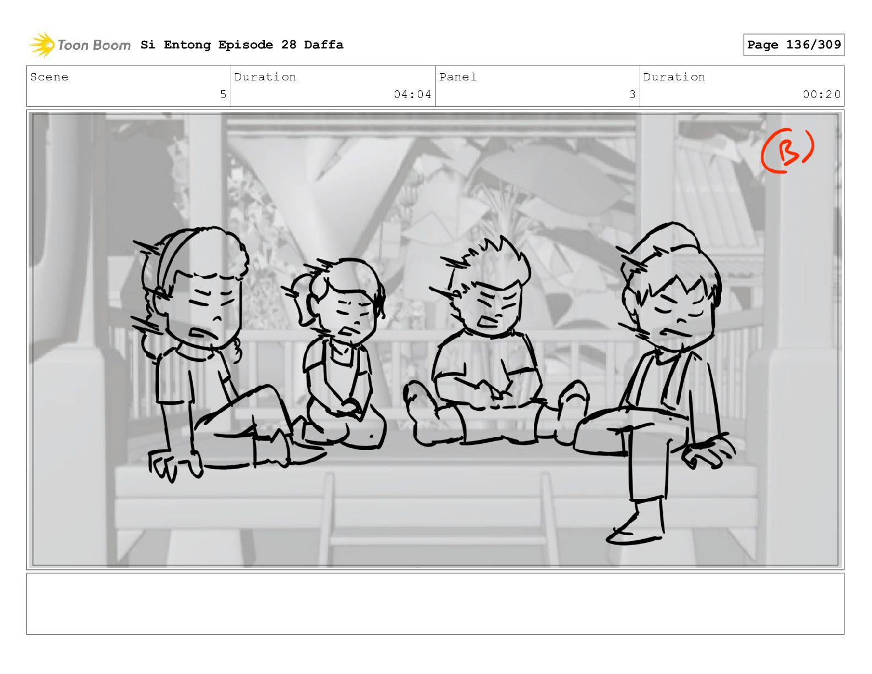Click the panel number '3'
Image resolution: width=872 pixels, height=674 pixels.
tap(633, 95)
